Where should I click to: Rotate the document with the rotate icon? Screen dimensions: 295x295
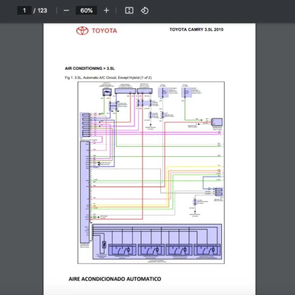[x=145, y=10]
